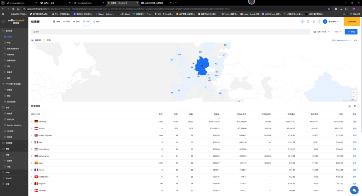Open new browser tab with plus button

click(x=176, y=3)
